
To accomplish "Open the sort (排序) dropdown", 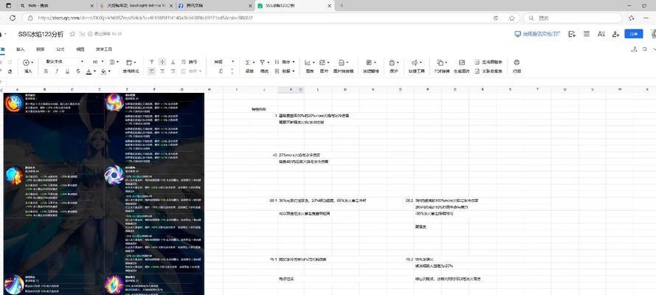I will click(285, 62).
